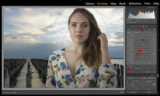160x96 pixels.
Task: Click the Auto tone button
Action: coord(148,89)
